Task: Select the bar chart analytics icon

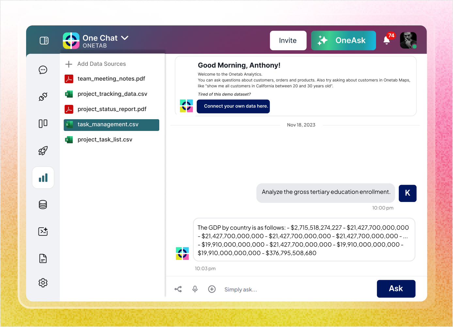Action: [43, 178]
